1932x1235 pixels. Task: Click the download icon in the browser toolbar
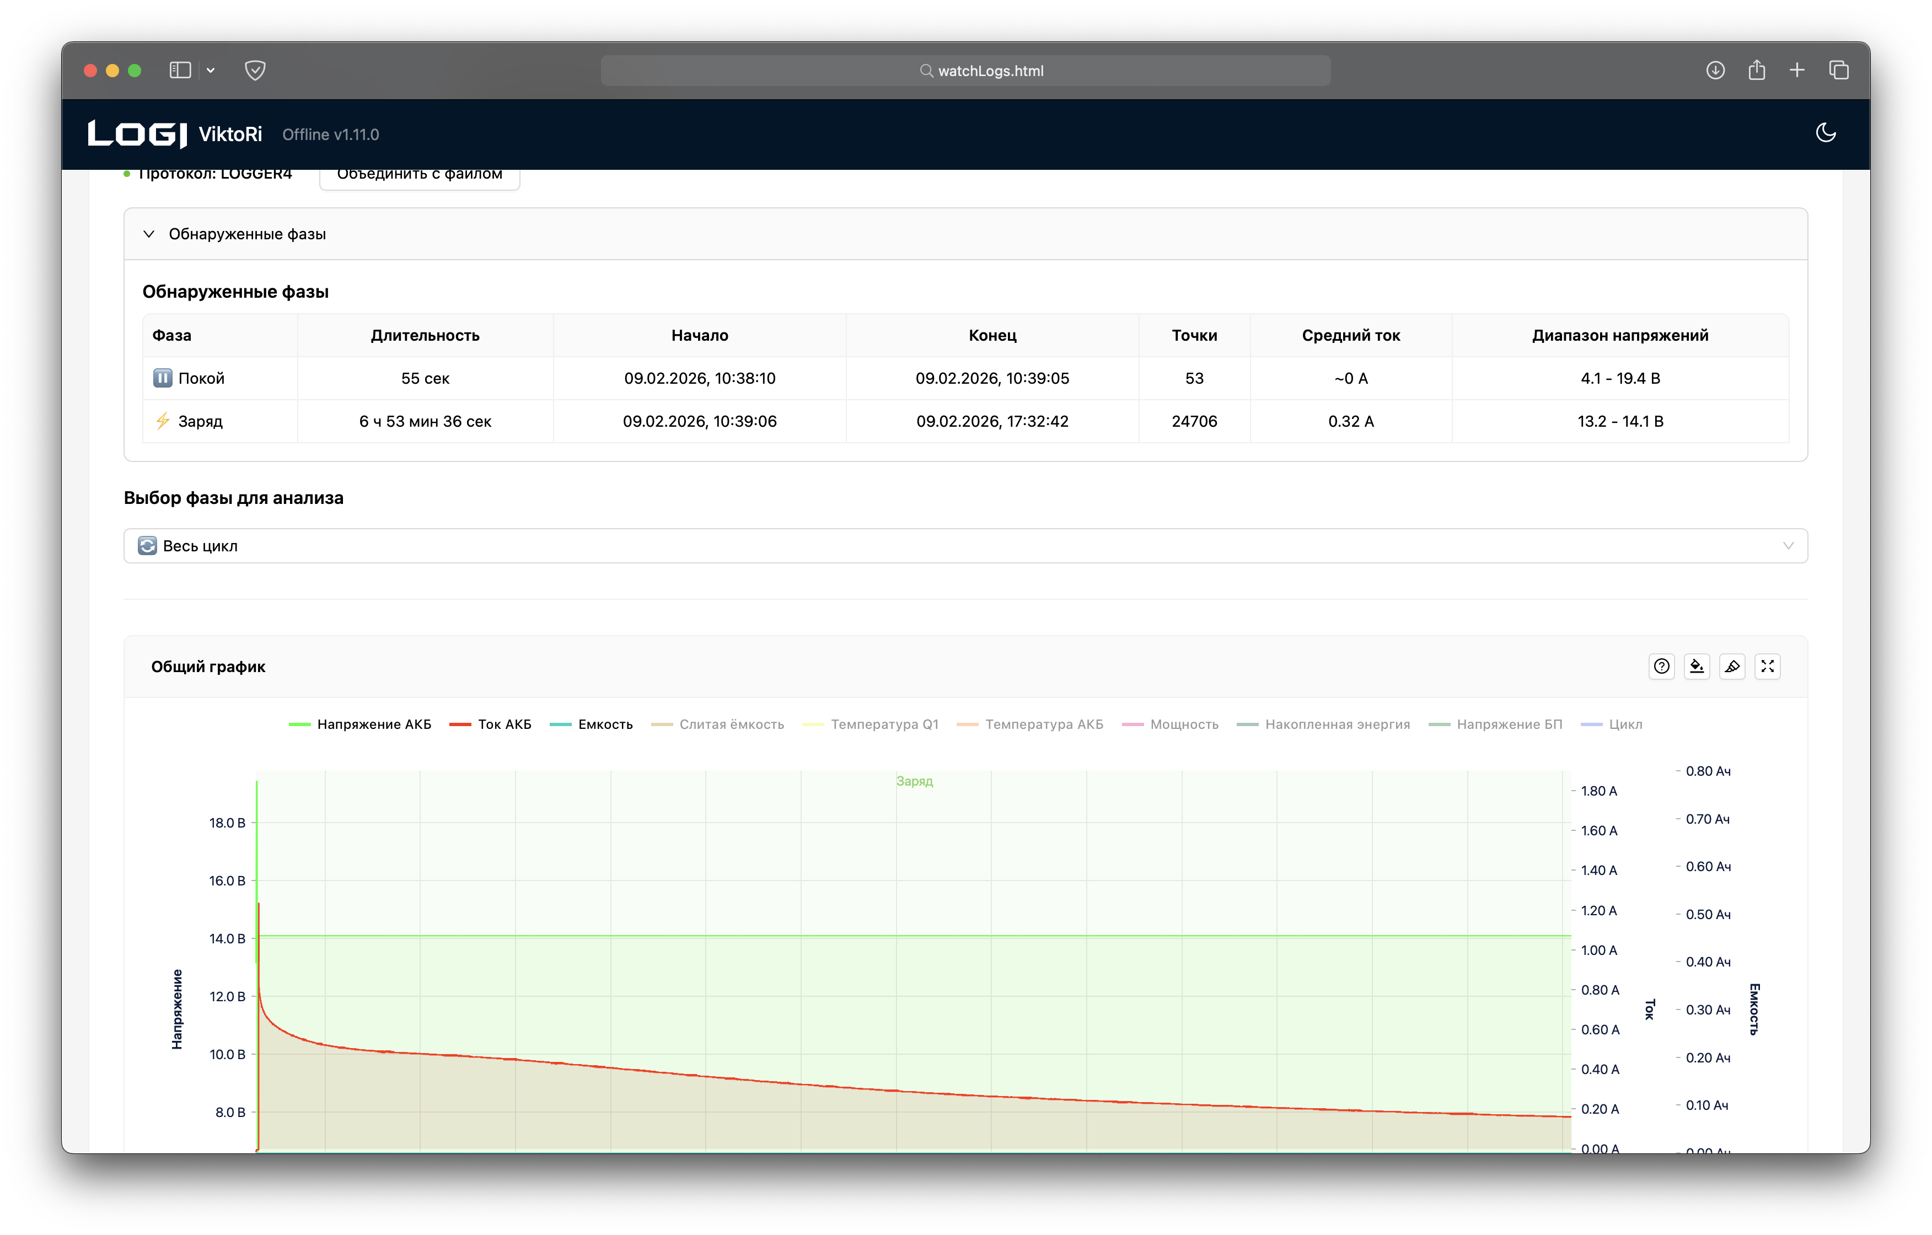[1716, 70]
